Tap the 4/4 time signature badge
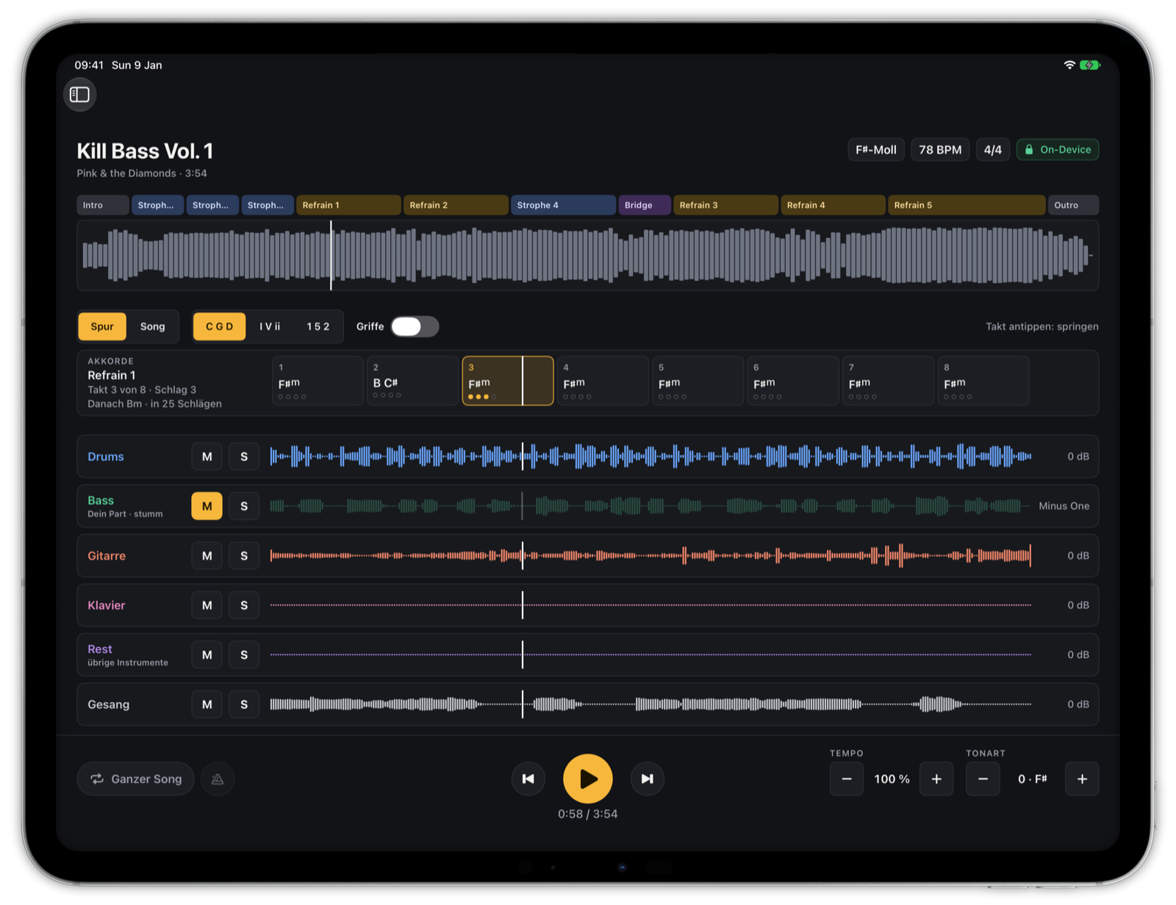This screenshot has width=1176, height=905. tap(993, 150)
